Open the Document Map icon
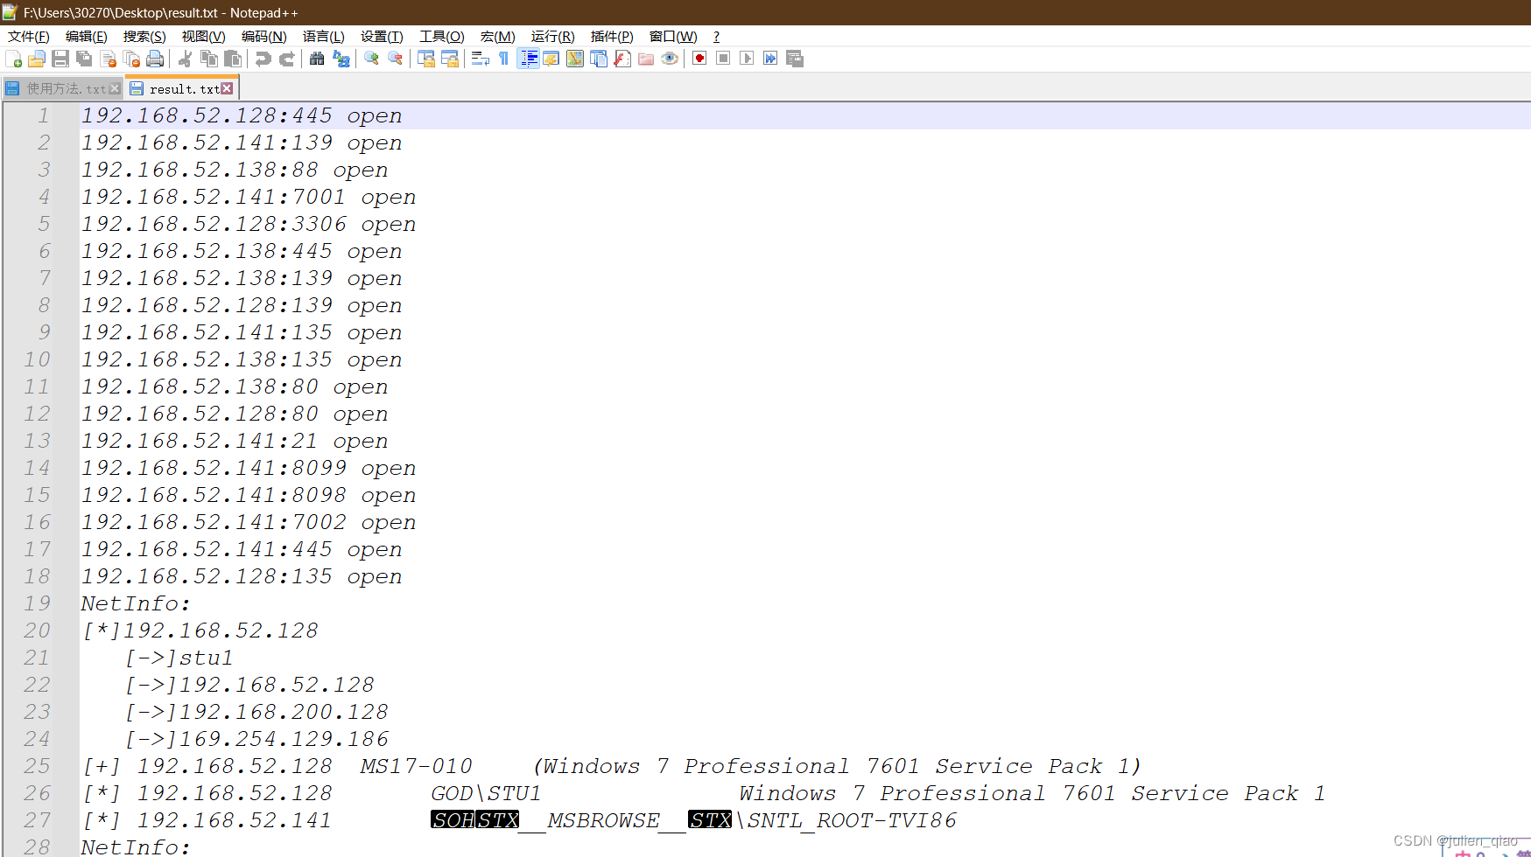 pyautogui.click(x=575, y=59)
